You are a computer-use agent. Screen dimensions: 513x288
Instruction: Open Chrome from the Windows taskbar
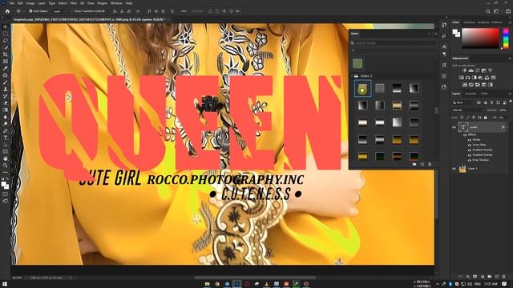click(x=217, y=284)
